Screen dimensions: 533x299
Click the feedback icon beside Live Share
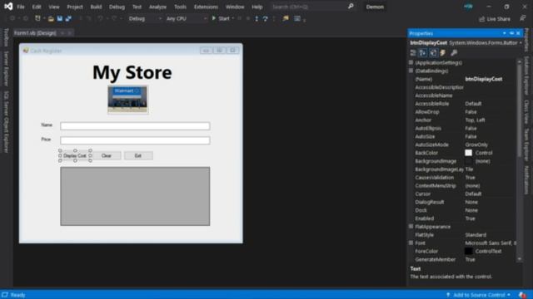[x=523, y=18]
